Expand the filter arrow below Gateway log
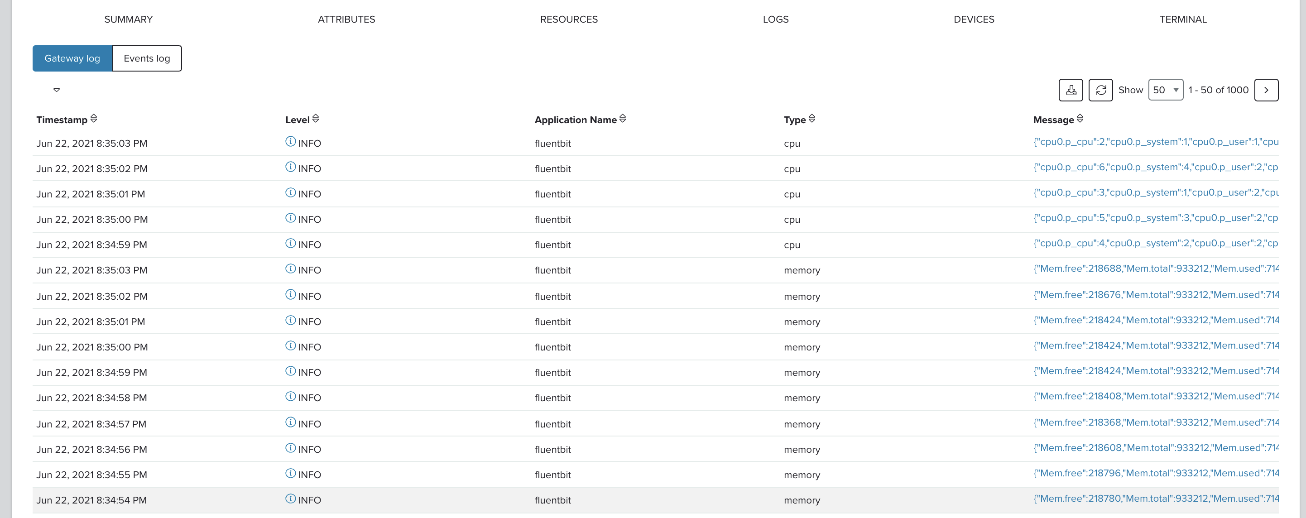This screenshot has height=518, width=1306. (57, 90)
